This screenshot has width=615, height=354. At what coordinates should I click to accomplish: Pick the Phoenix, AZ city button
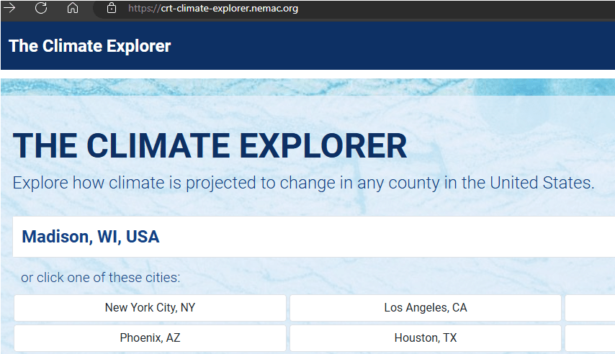[x=150, y=337]
